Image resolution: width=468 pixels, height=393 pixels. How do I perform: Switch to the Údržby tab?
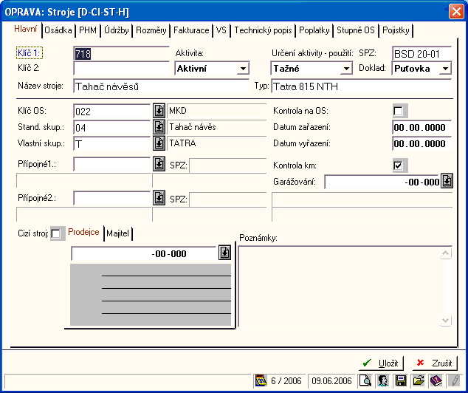click(117, 30)
